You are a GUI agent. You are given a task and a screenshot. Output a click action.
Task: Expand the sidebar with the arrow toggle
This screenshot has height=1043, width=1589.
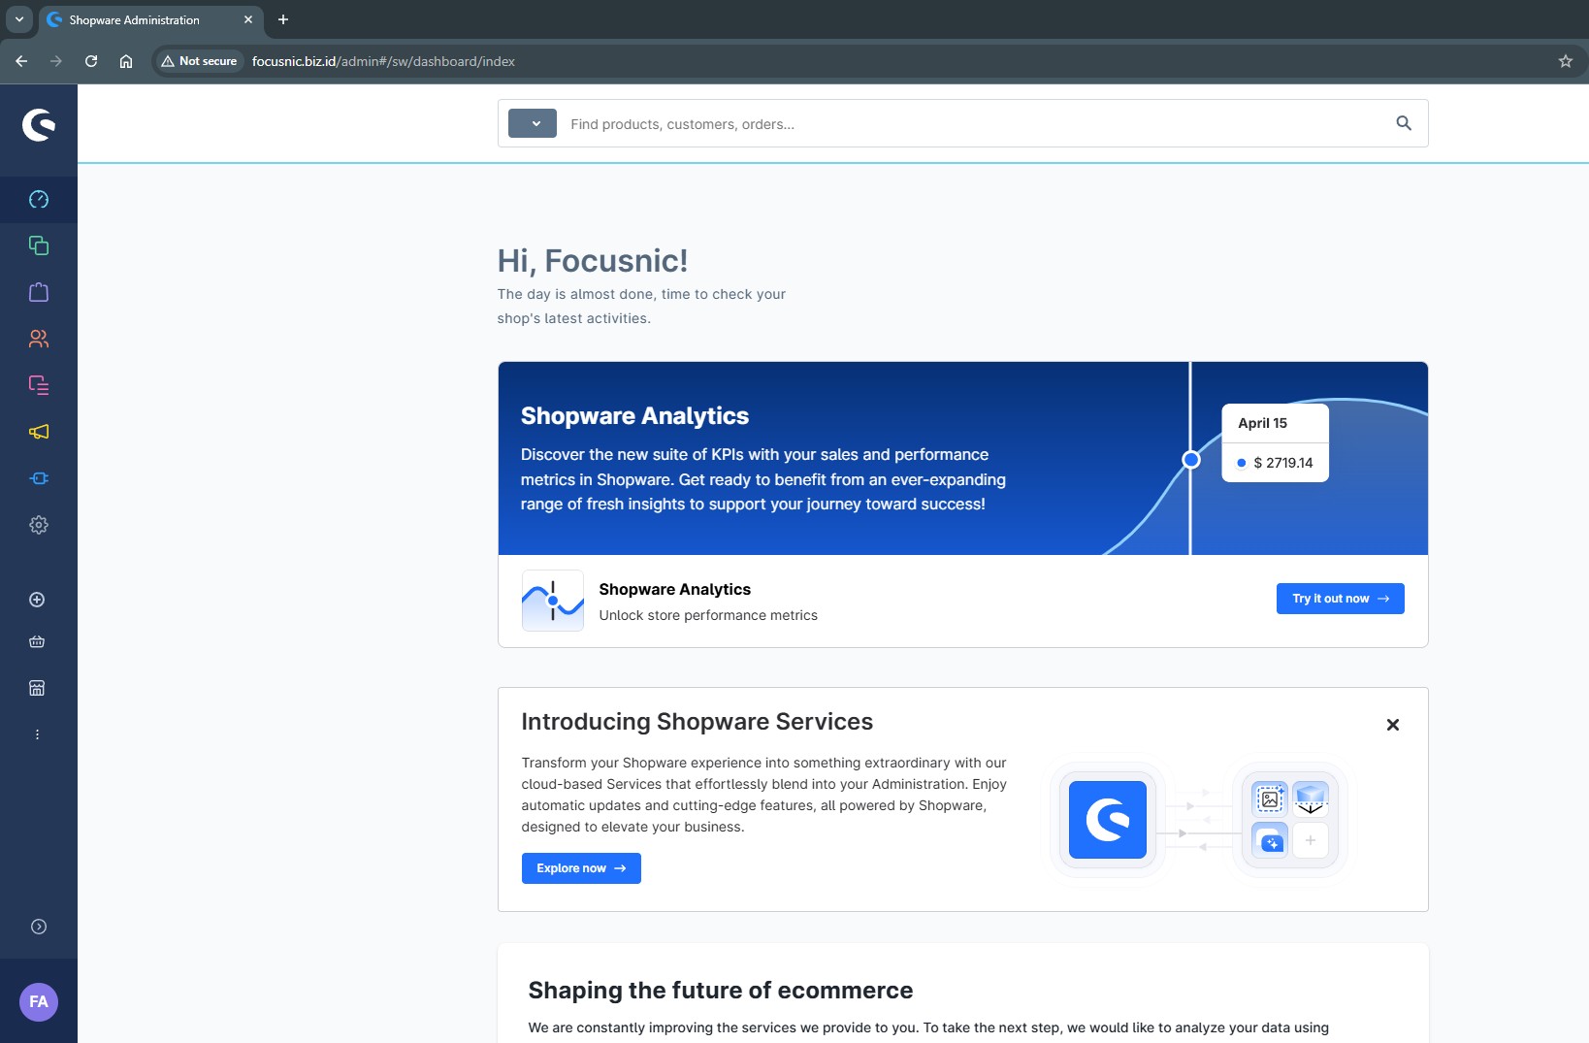click(39, 927)
